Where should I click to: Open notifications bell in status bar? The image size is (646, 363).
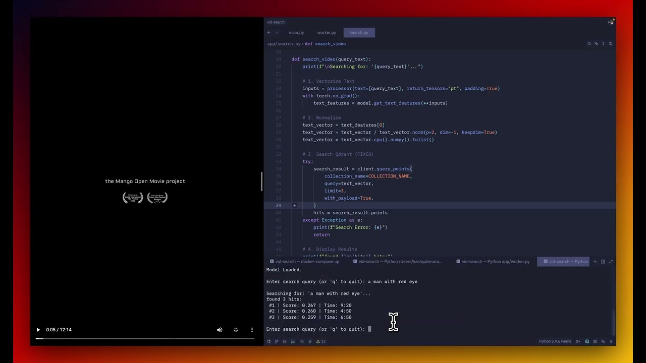point(611,341)
